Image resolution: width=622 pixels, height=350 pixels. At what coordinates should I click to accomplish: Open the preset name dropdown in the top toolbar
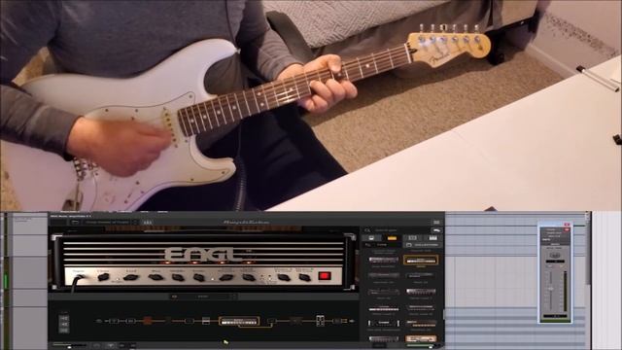111,223
